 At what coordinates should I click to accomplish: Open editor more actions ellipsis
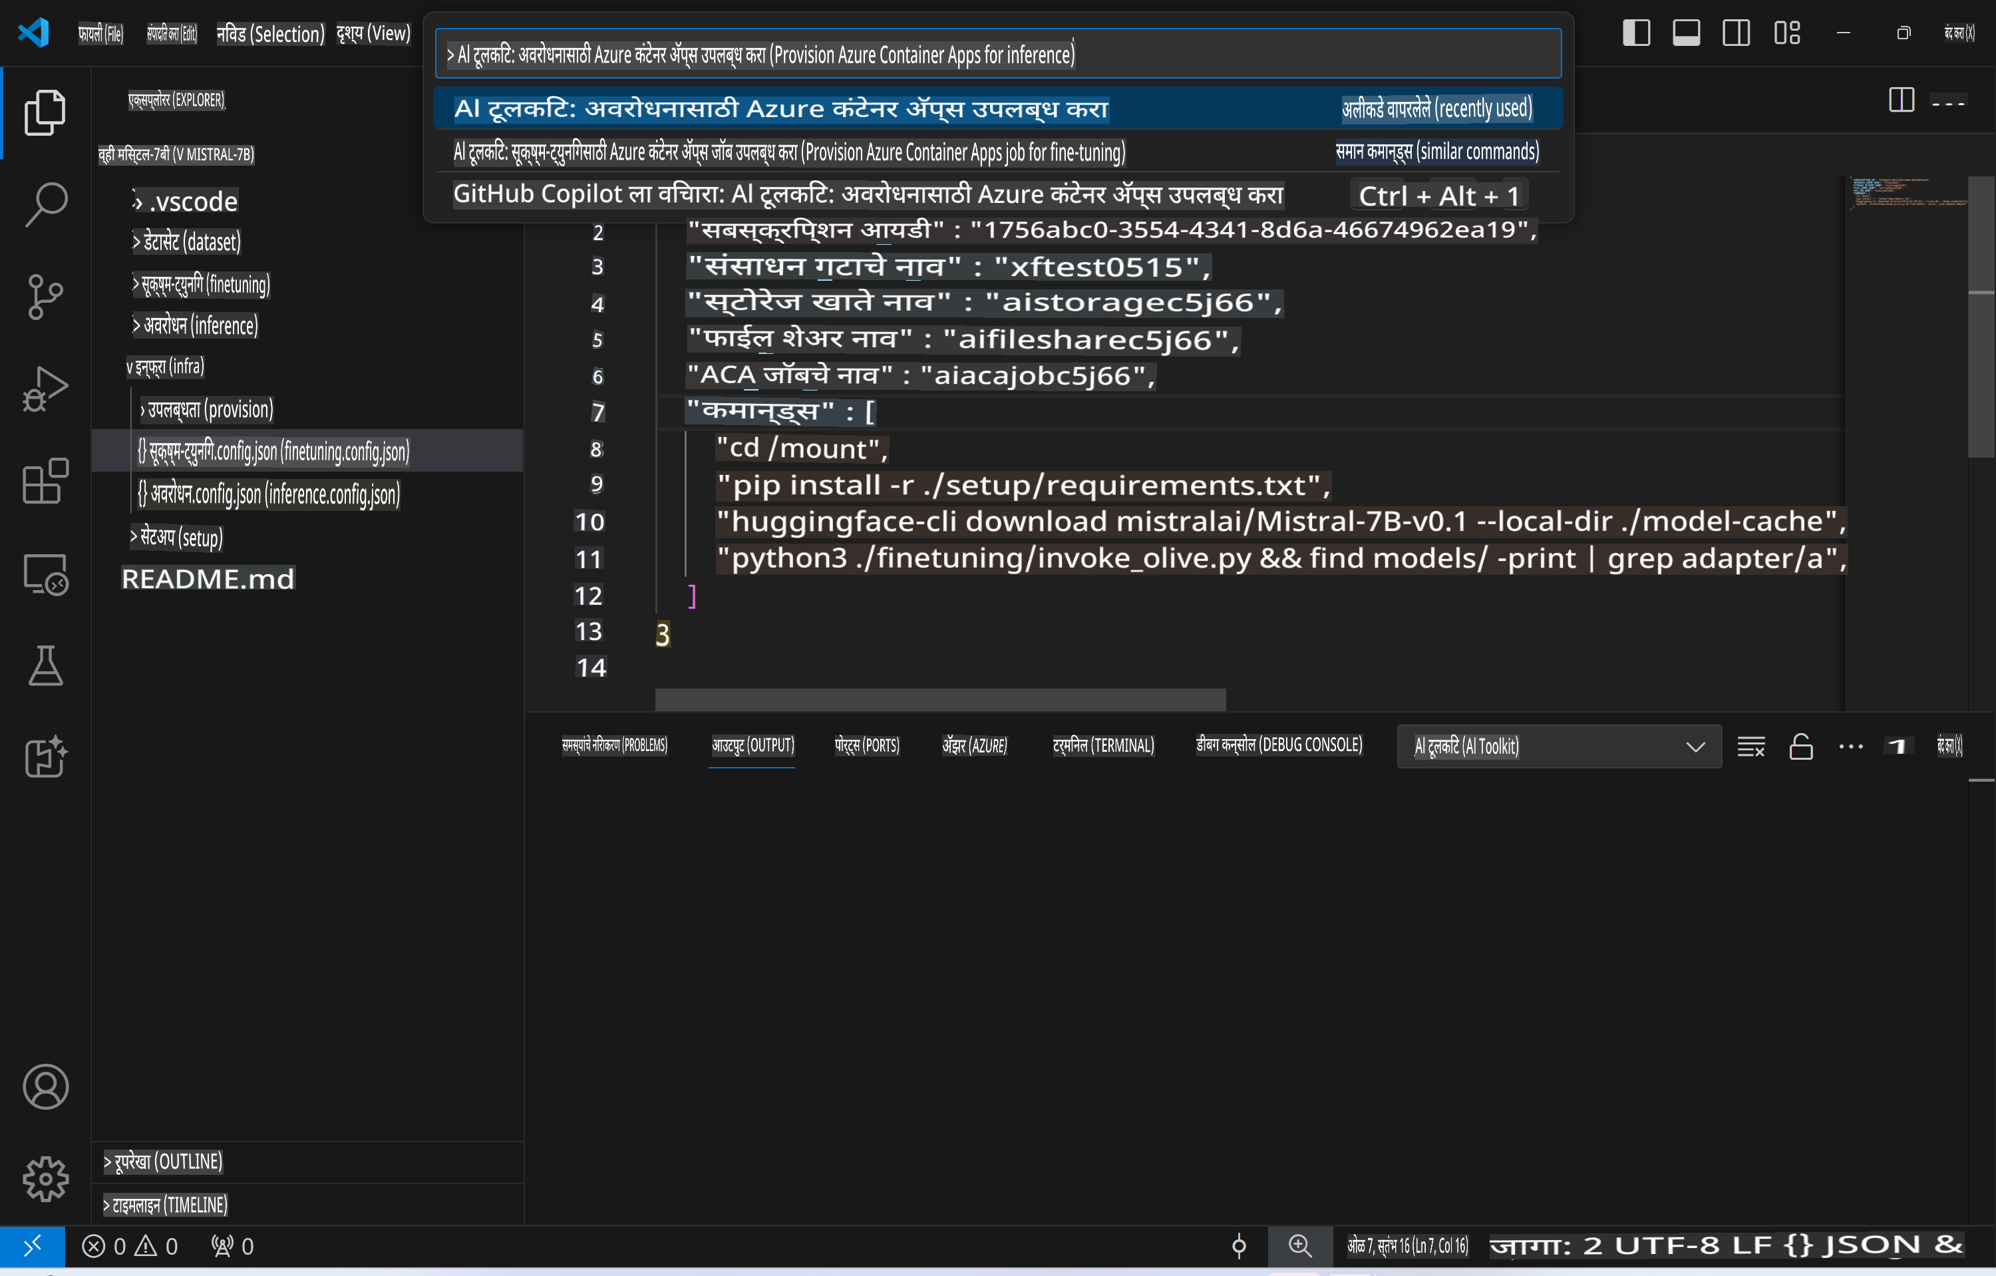tap(1948, 102)
